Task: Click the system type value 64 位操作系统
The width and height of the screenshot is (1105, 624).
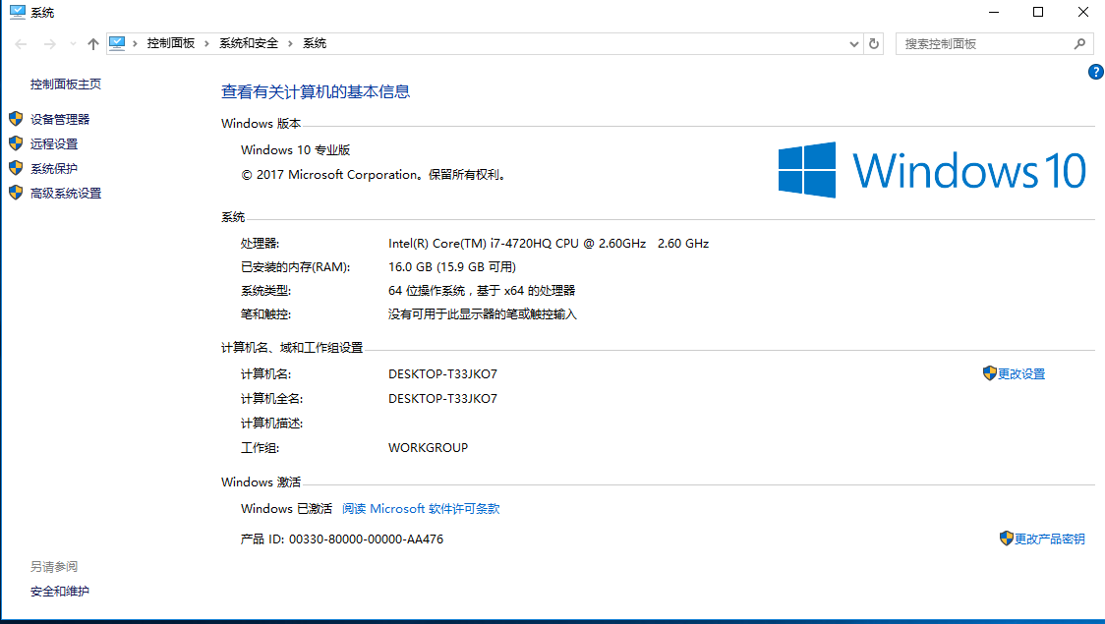Action: (482, 290)
